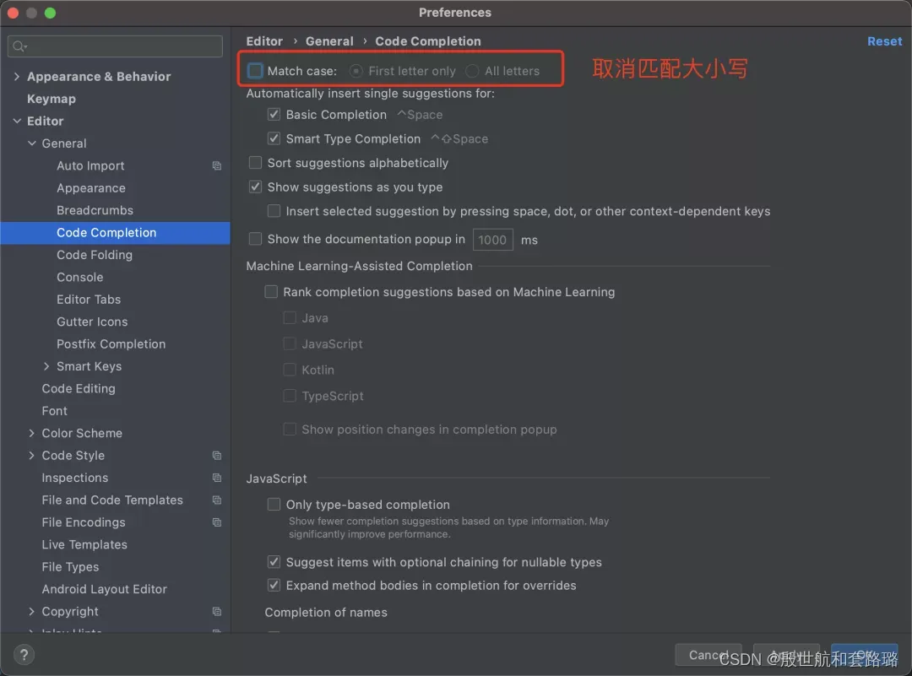Screen dimensions: 912x676
Task: Enable Rank completion suggestions based on Machine Learning
Action: 271,292
